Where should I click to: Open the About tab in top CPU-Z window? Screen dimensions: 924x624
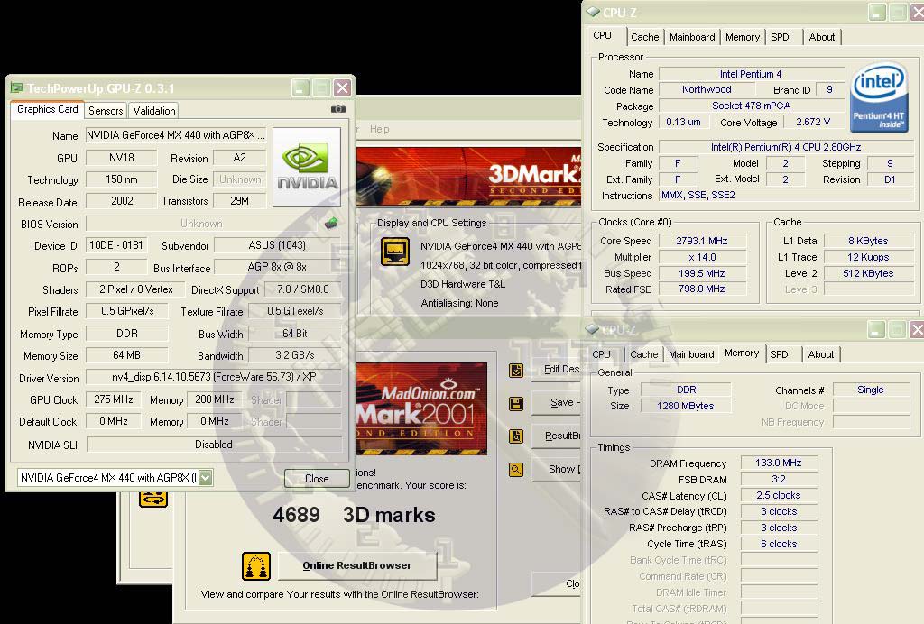click(821, 37)
